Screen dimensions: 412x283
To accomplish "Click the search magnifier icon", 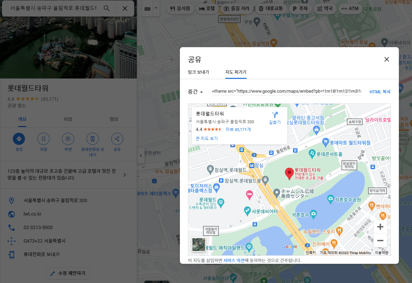I will pos(106,8).
